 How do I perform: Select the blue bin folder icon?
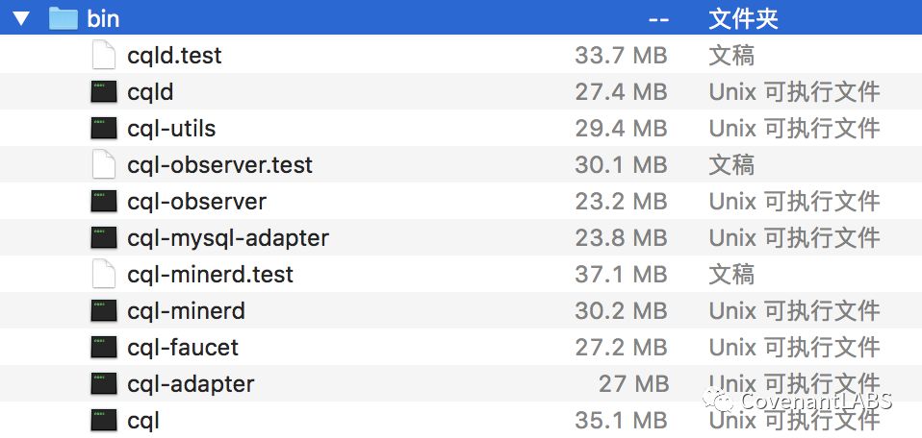point(64,18)
